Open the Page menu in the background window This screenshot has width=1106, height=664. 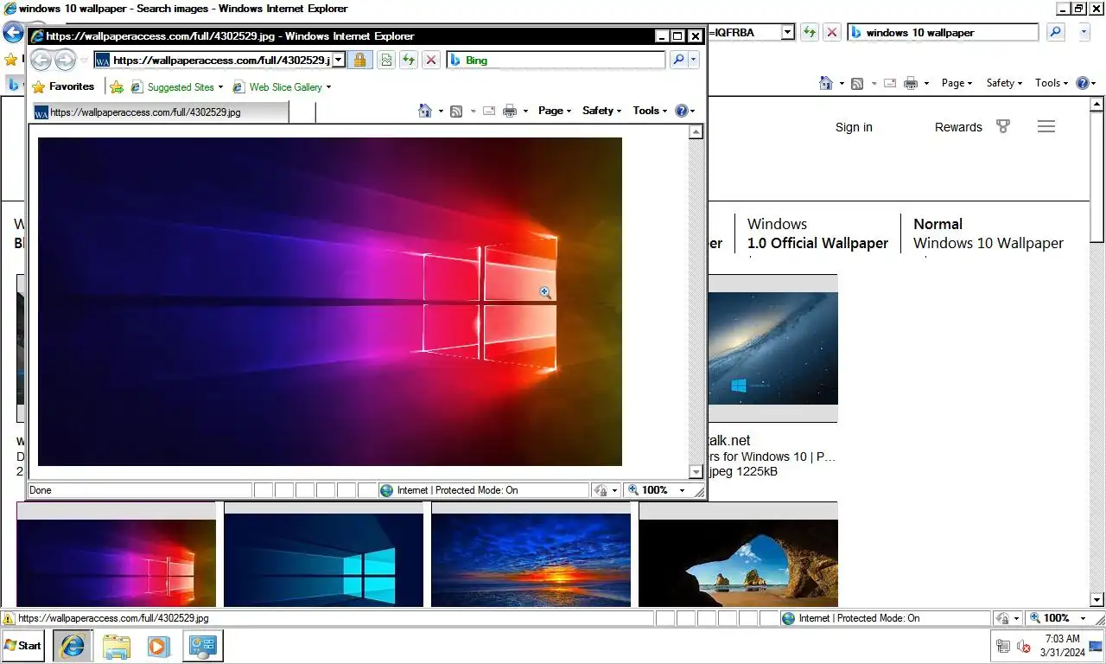957,83
